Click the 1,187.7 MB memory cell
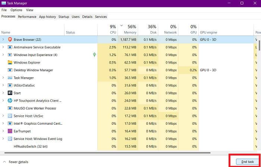The image size is (261, 167). coord(128,40)
